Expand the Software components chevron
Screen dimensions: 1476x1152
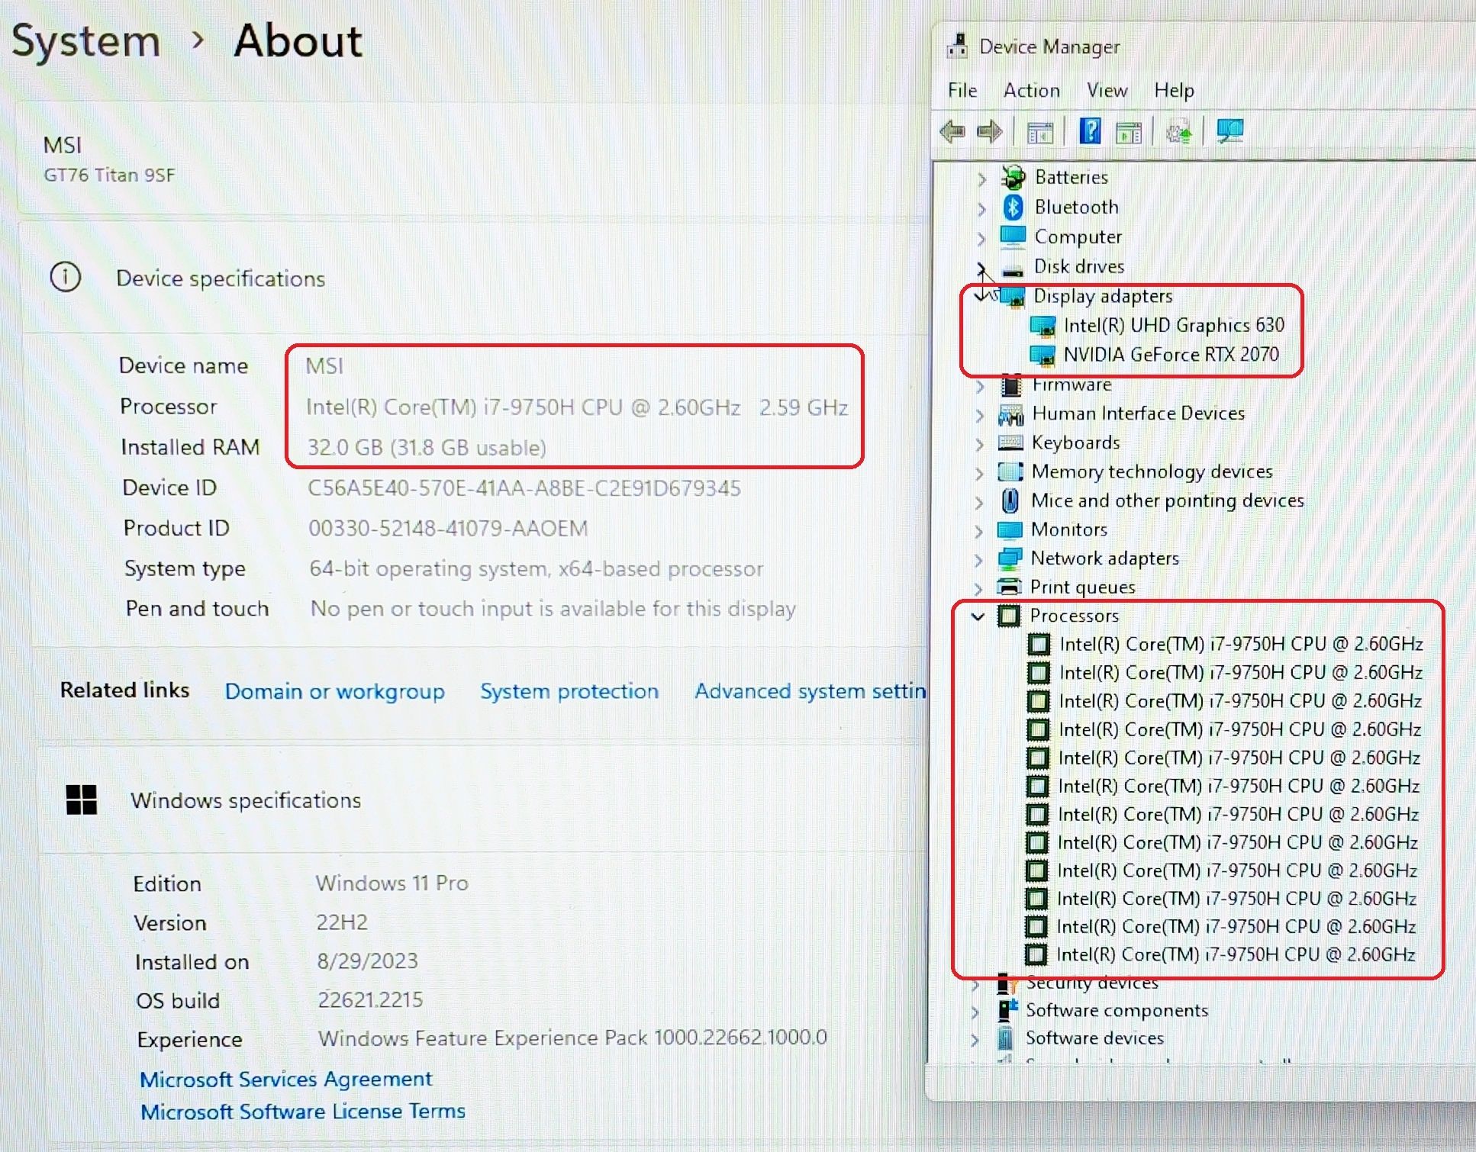click(x=975, y=1012)
